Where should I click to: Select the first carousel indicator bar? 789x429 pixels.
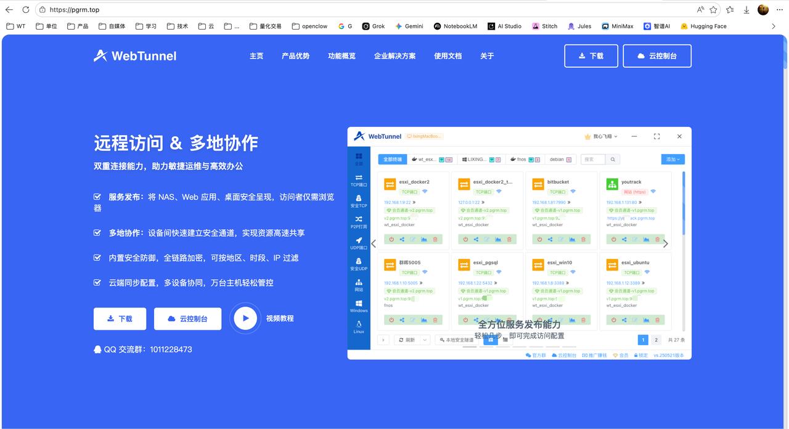[470, 347]
